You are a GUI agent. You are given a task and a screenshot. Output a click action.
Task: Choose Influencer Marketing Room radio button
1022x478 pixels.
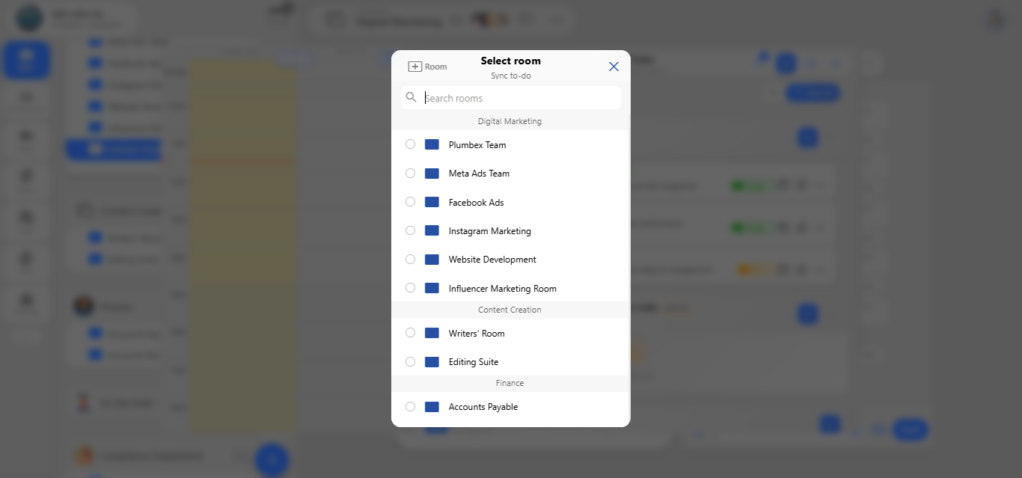coord(410,288)
